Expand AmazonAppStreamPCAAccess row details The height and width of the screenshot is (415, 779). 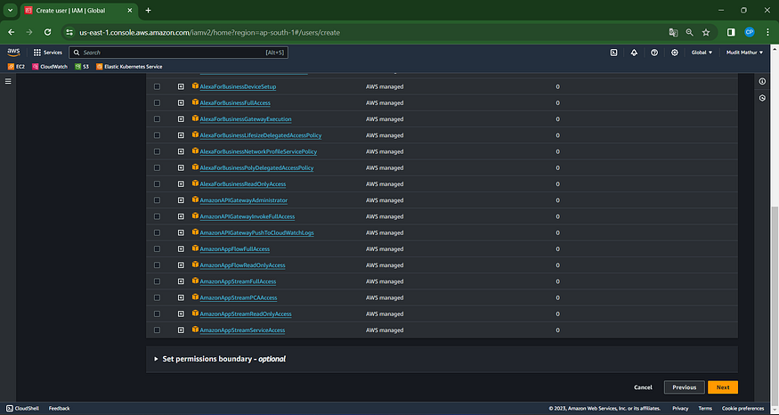(181, 297)
